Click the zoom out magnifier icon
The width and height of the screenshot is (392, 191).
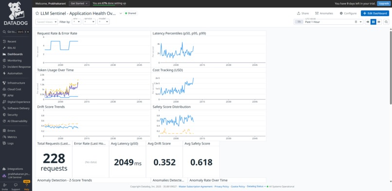click(x=386, y=22)
